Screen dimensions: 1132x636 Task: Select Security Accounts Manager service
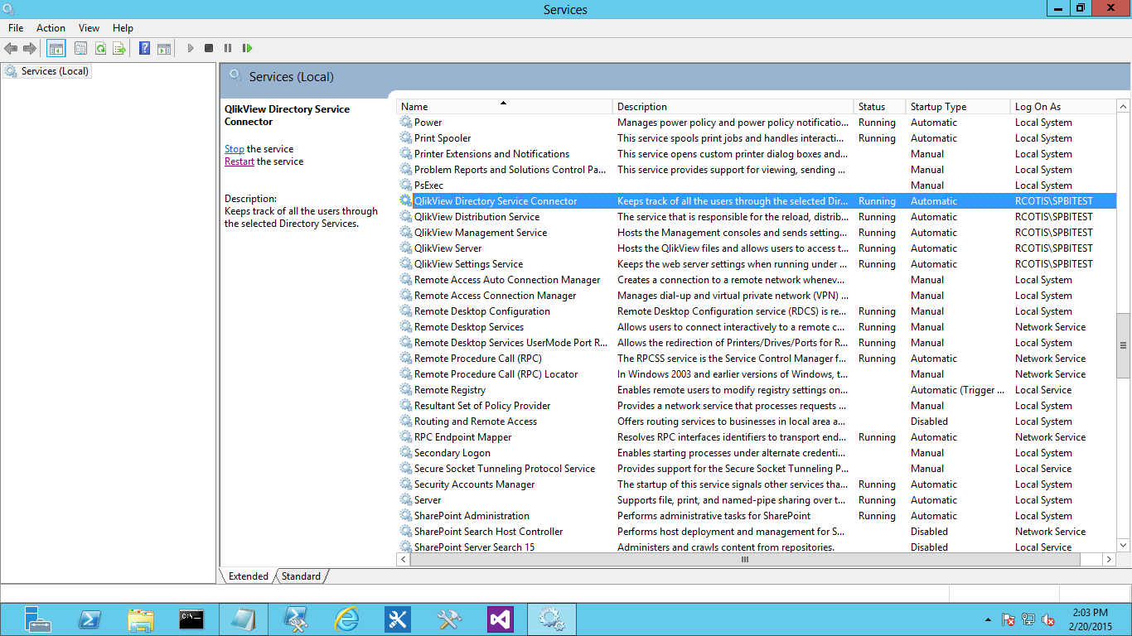757,484
